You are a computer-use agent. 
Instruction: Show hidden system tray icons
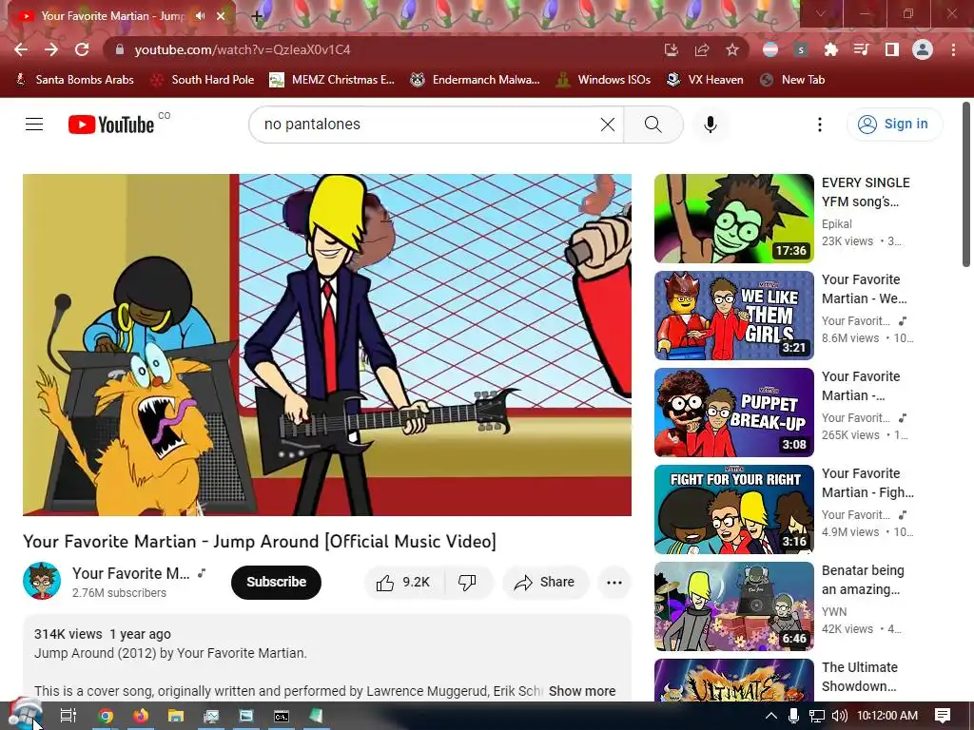(x=770, y=716)
